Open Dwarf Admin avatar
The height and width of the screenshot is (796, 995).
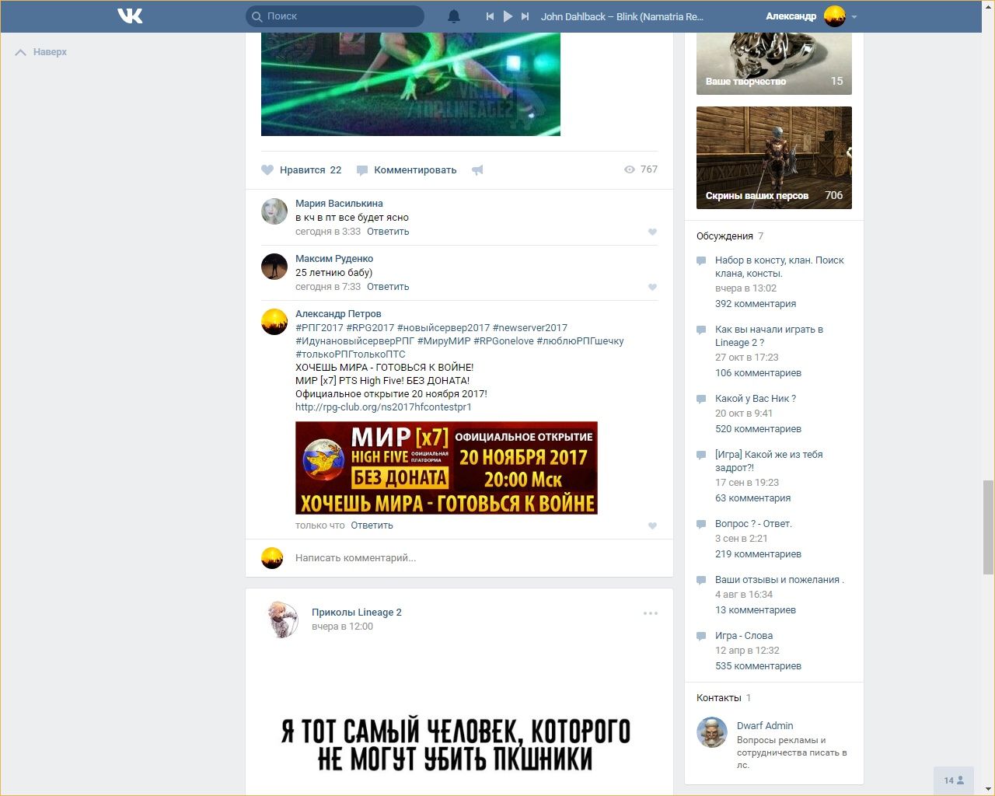click(712, 733)
